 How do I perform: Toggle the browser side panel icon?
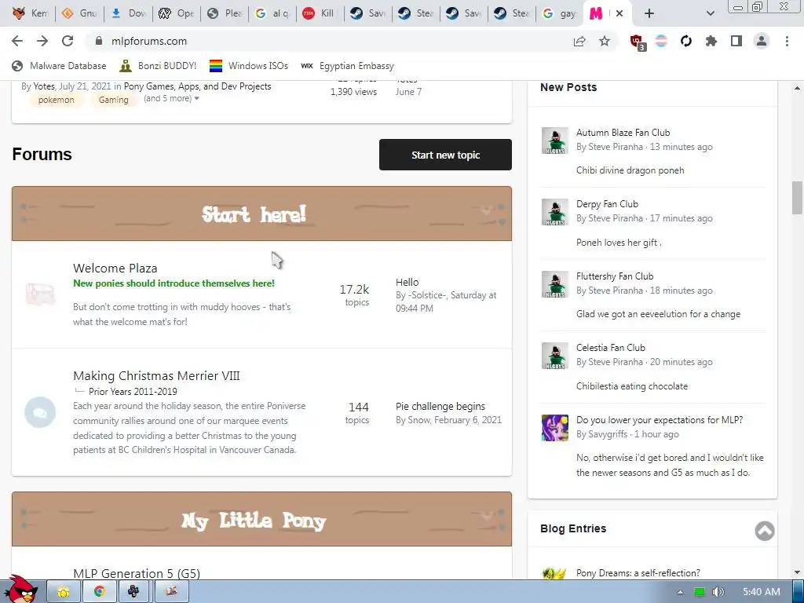pyautogui.click(x=736, y=41)
